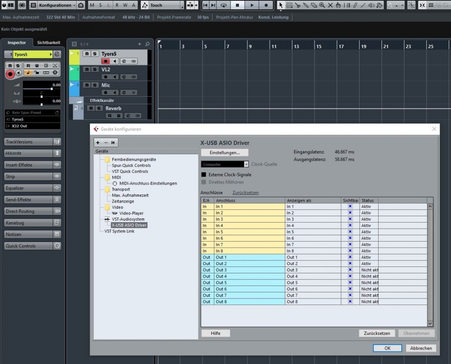Viewport: 451px width, 364px height.
Task: Open channel settings 'e' button on Mic track
Action: pyautogui.click(x=124, y=92)
